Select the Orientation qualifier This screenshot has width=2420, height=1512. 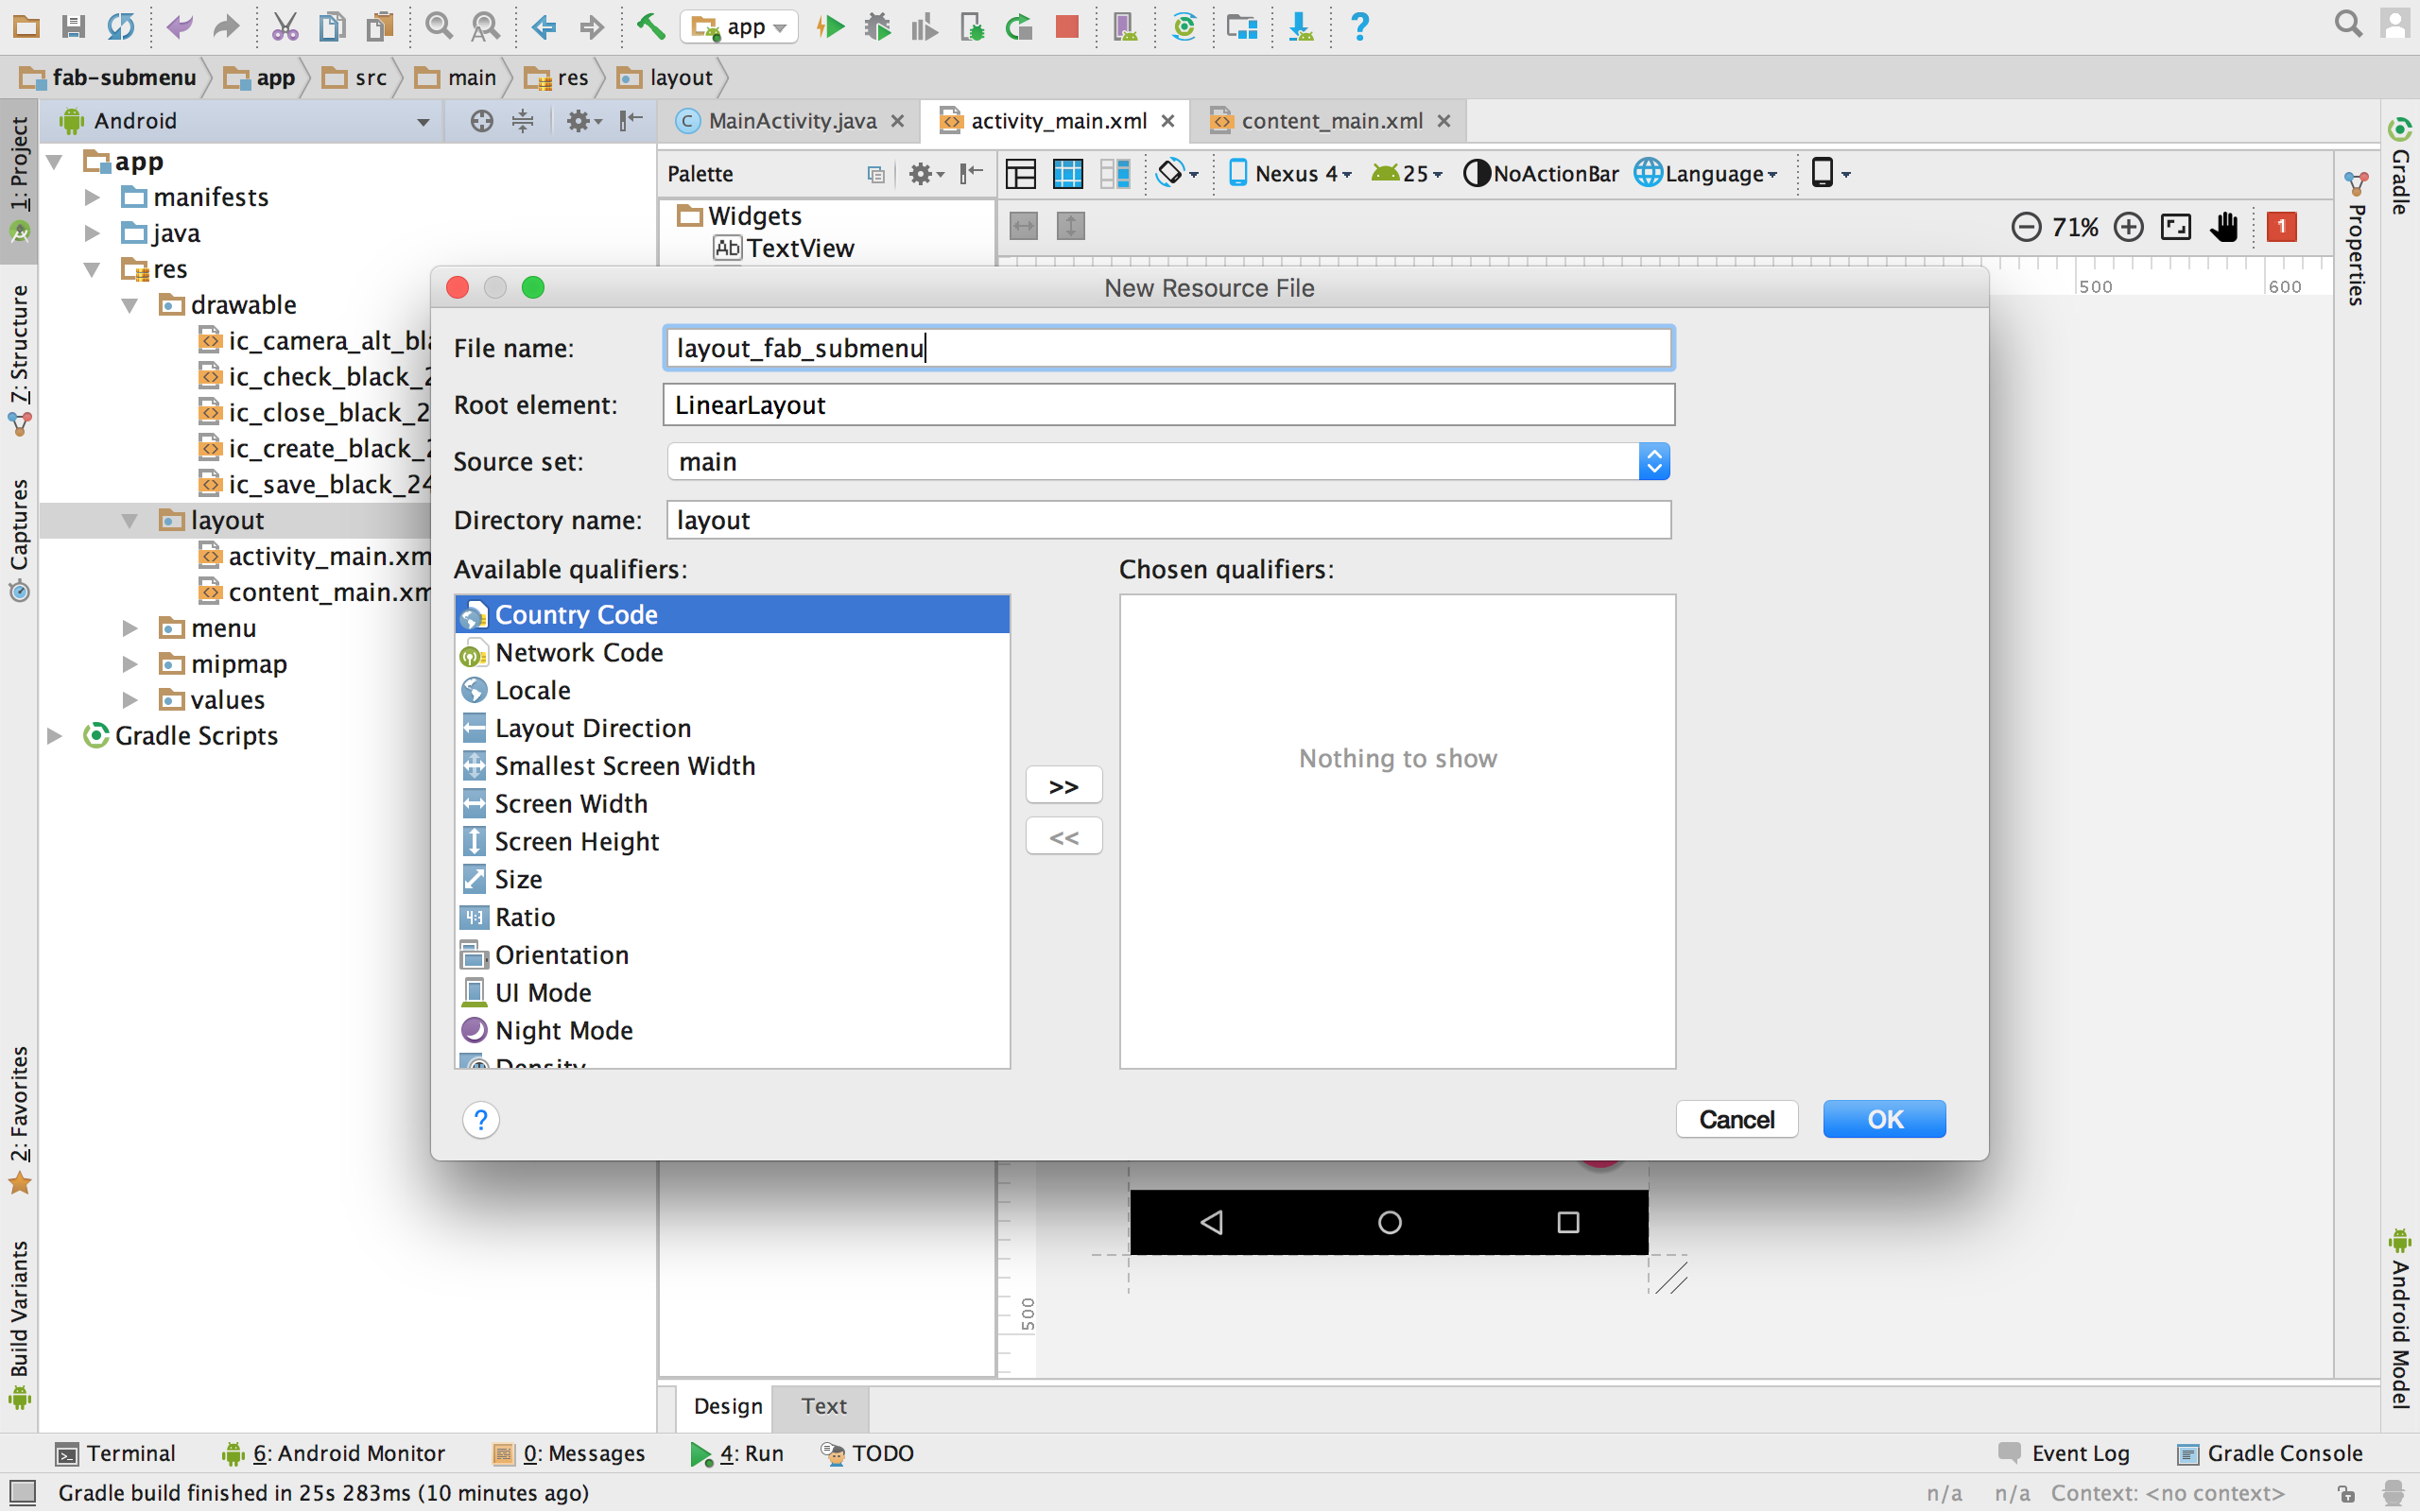(561, 955)
